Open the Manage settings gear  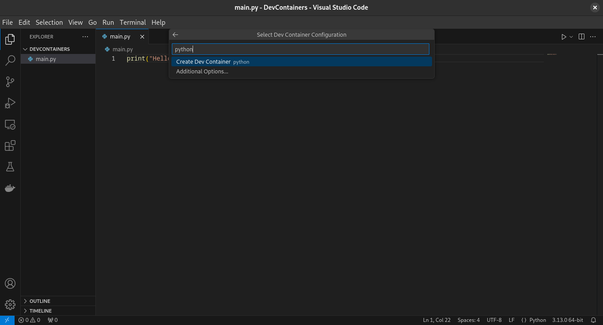click(x=10, y=305)
